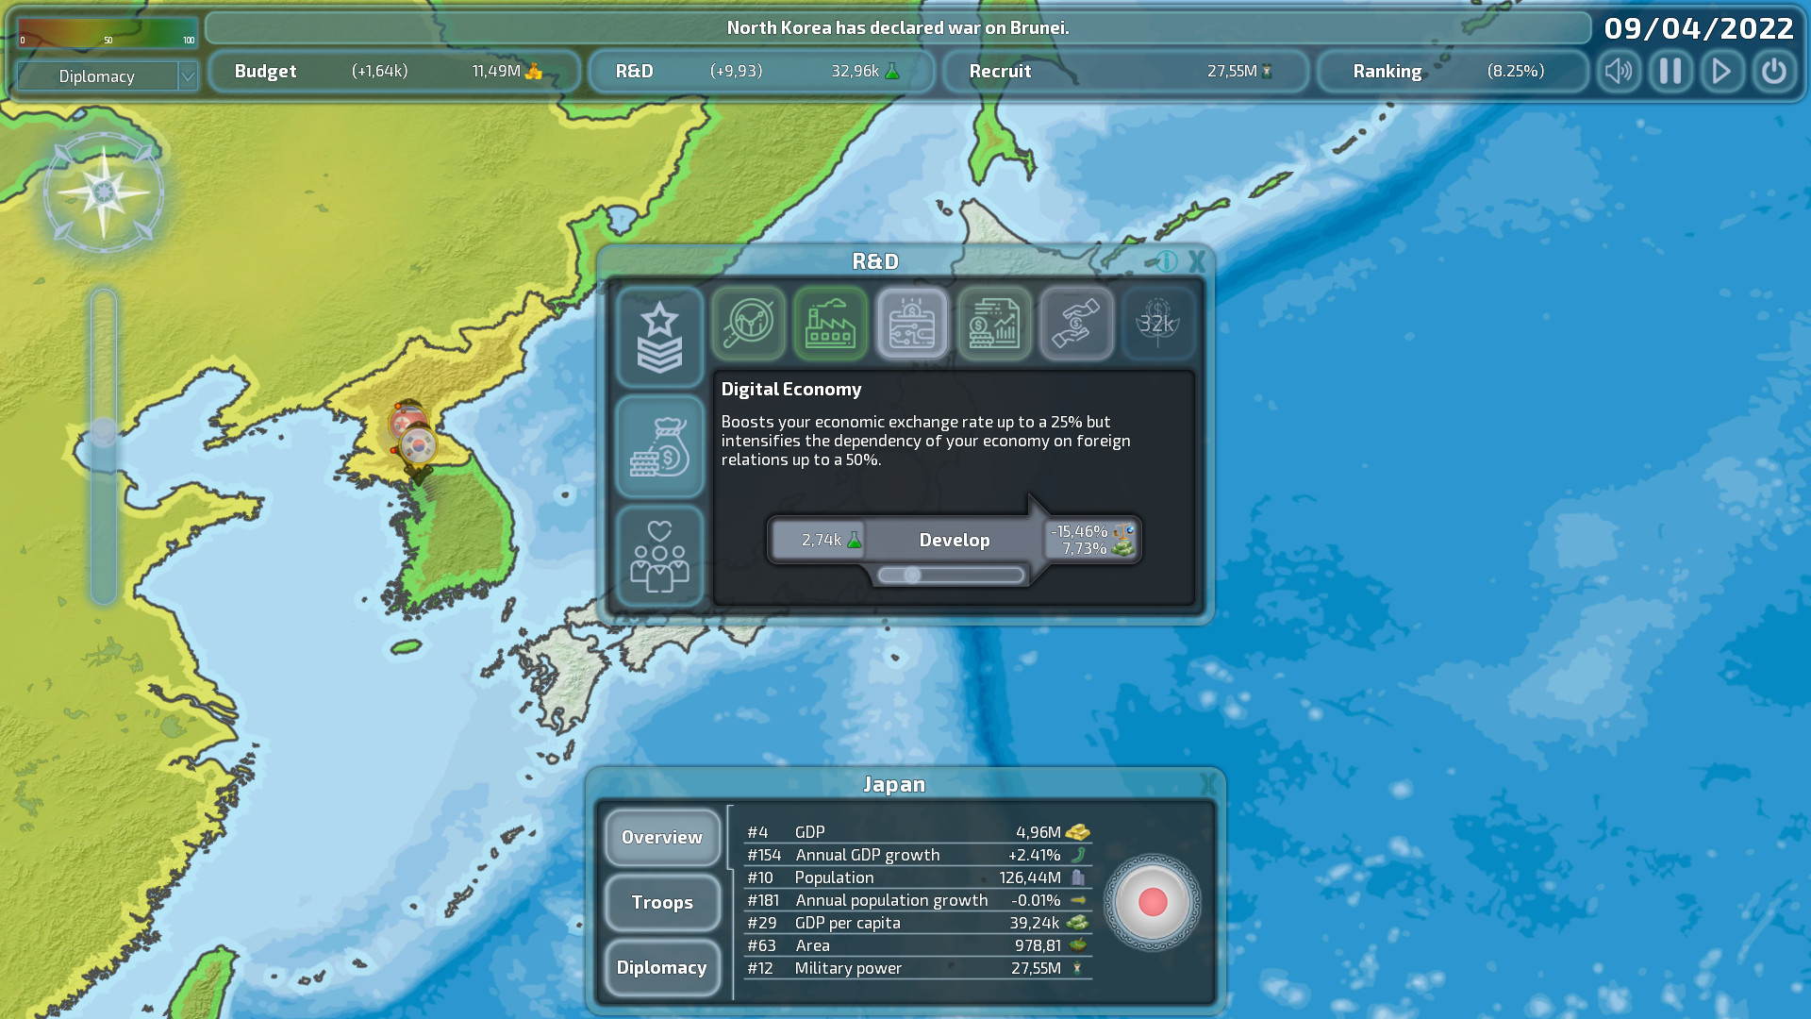Open Japan's Diplomacy tab
The width and height of the screenshot is (1811, 1019).
coord(662,968)
